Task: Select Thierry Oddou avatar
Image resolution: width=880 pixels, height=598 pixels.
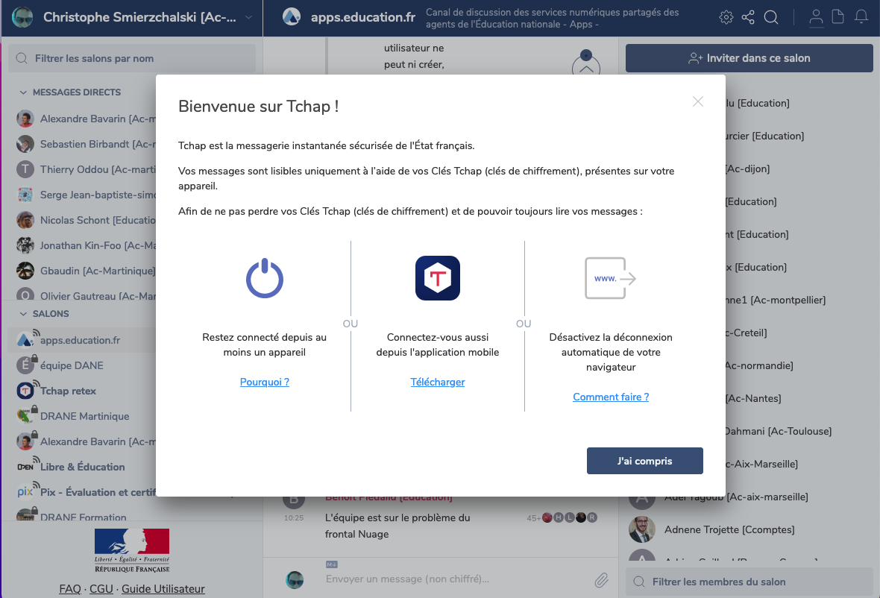Action: point(25,169)
